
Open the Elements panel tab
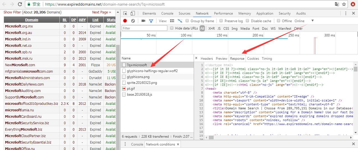point(149,13)
